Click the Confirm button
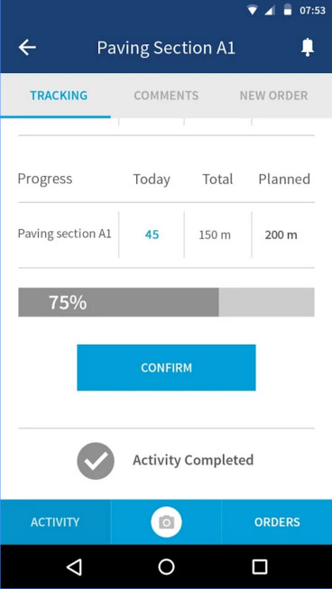This screenshot has width=332, height=589. tap(166, 367)
